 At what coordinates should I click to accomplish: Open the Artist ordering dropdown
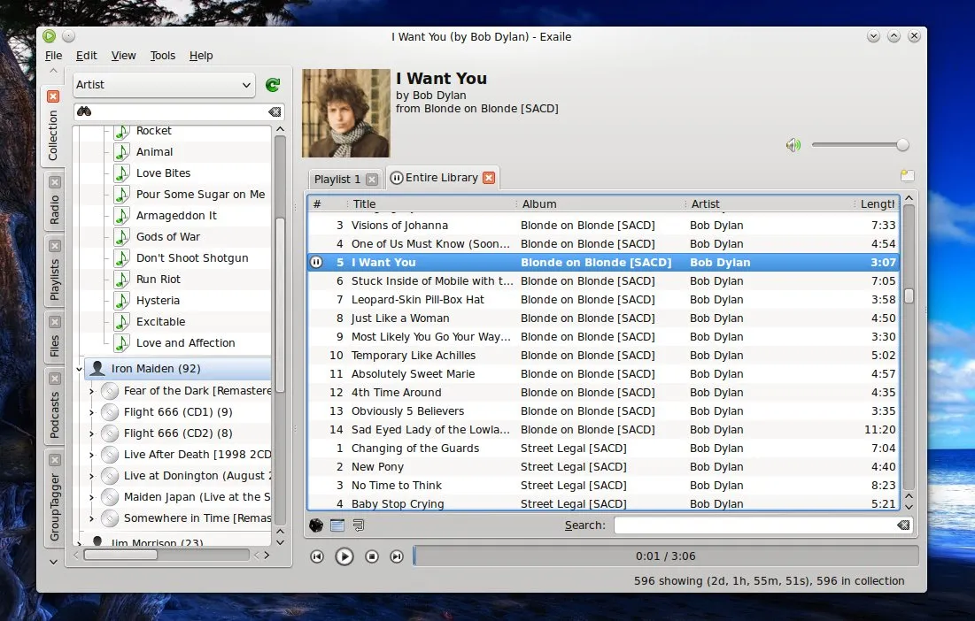pyautogui.click(x=164, y=85)
